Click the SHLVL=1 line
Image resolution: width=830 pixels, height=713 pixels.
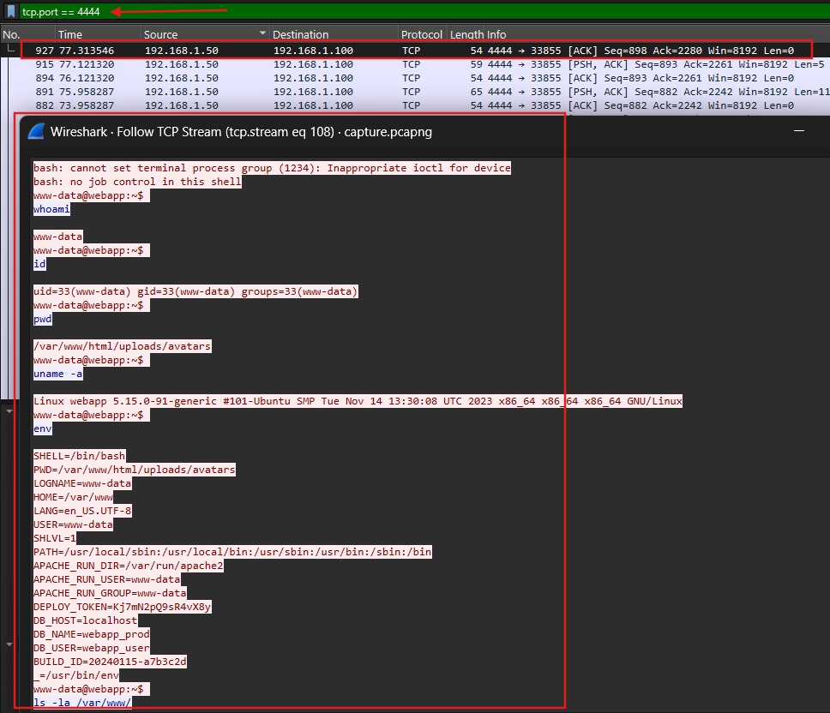tap(55, 538)
